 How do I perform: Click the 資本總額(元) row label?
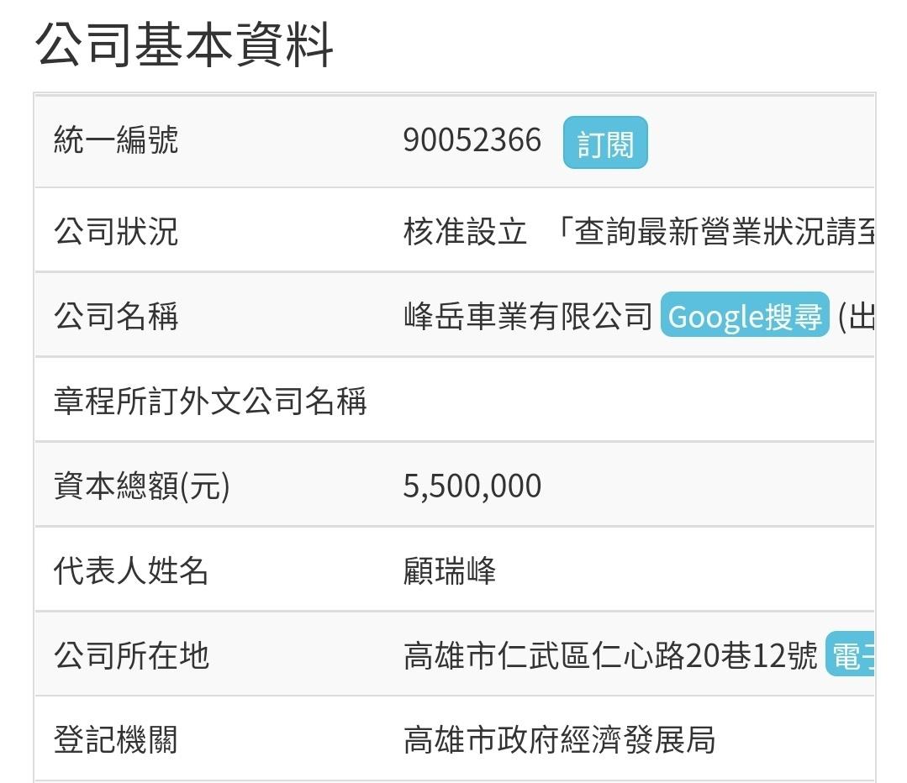coord(141,486)
